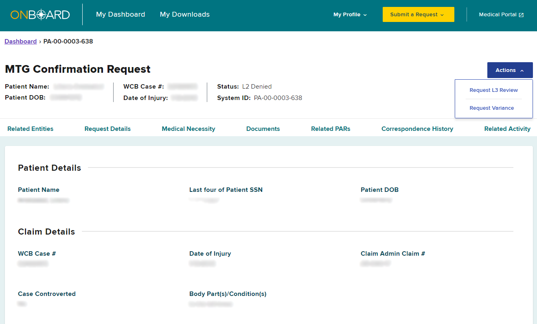The image size is (537, 324).
Task: Click the MTG Confirmation Request title
Action: [78, 69]
